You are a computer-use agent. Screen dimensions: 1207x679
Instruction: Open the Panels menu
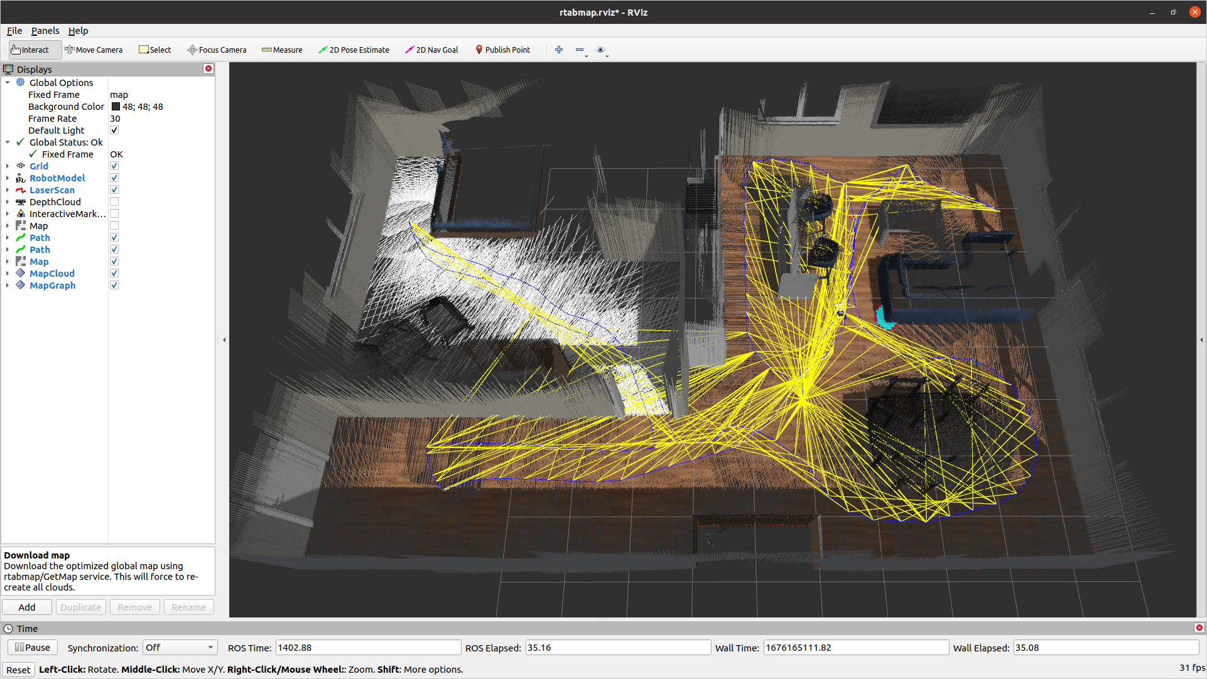(x=45, y=31)
